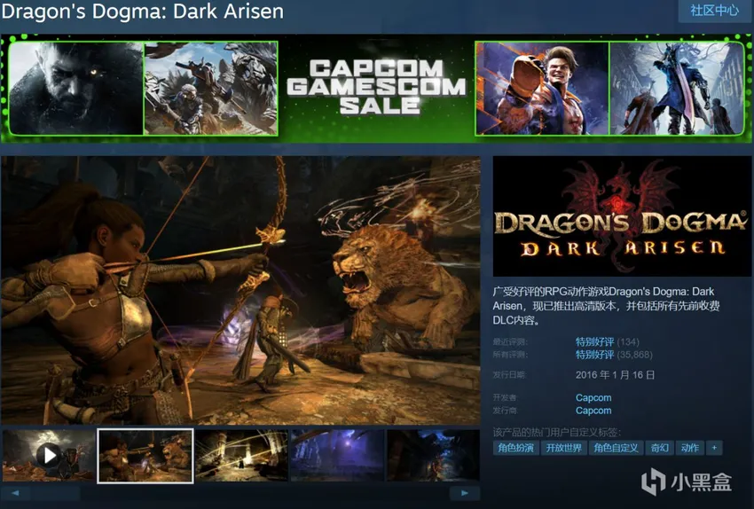Select the 角色自定义 tag
The width and height of the screenshot is (754, 509).
tap(616, 448)
